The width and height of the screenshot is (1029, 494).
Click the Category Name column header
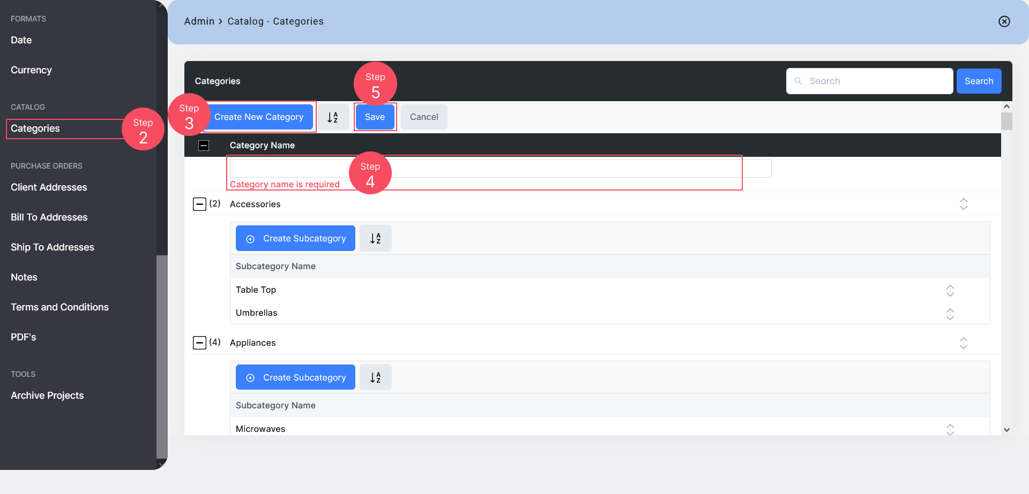(263, 146)
